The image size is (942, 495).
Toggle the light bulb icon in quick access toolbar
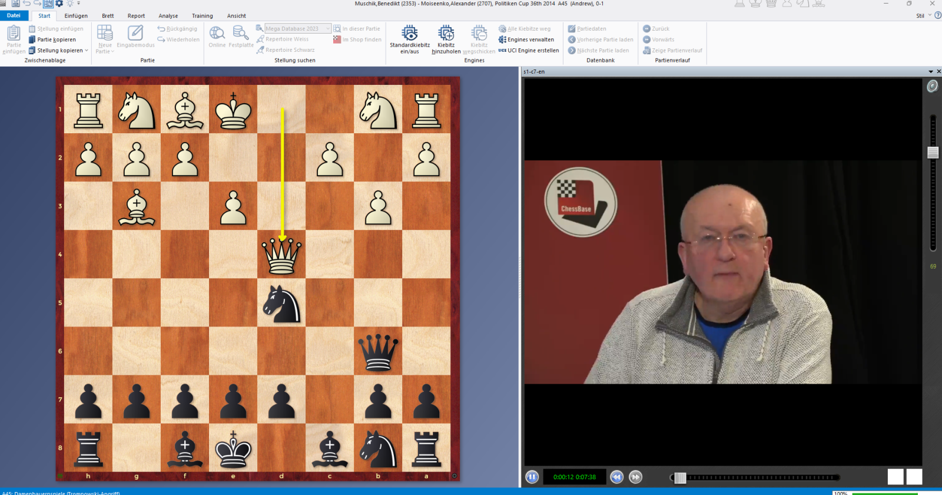pos(70,4)
